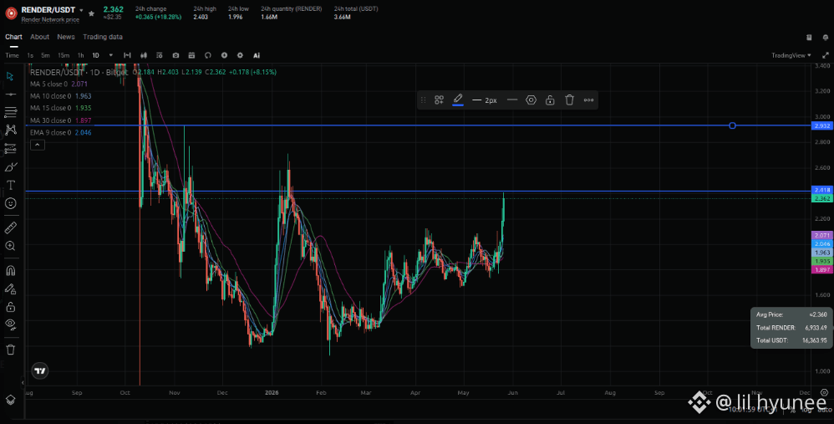Viewport: 834px width, 424px height.
Task: Select the 5m timeframe
Action: [x=46, y=55]
